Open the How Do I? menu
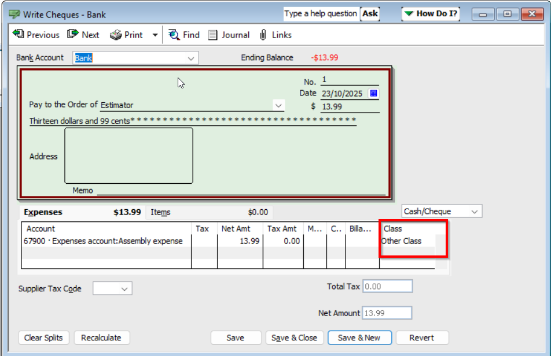Viewport: 551px width, 356px height. [x=431, y=14]
